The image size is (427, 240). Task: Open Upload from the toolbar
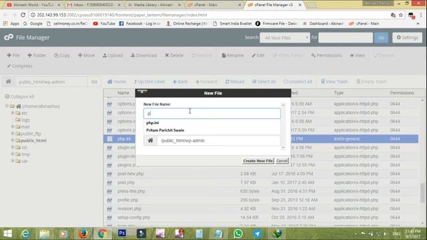point(113,55)
